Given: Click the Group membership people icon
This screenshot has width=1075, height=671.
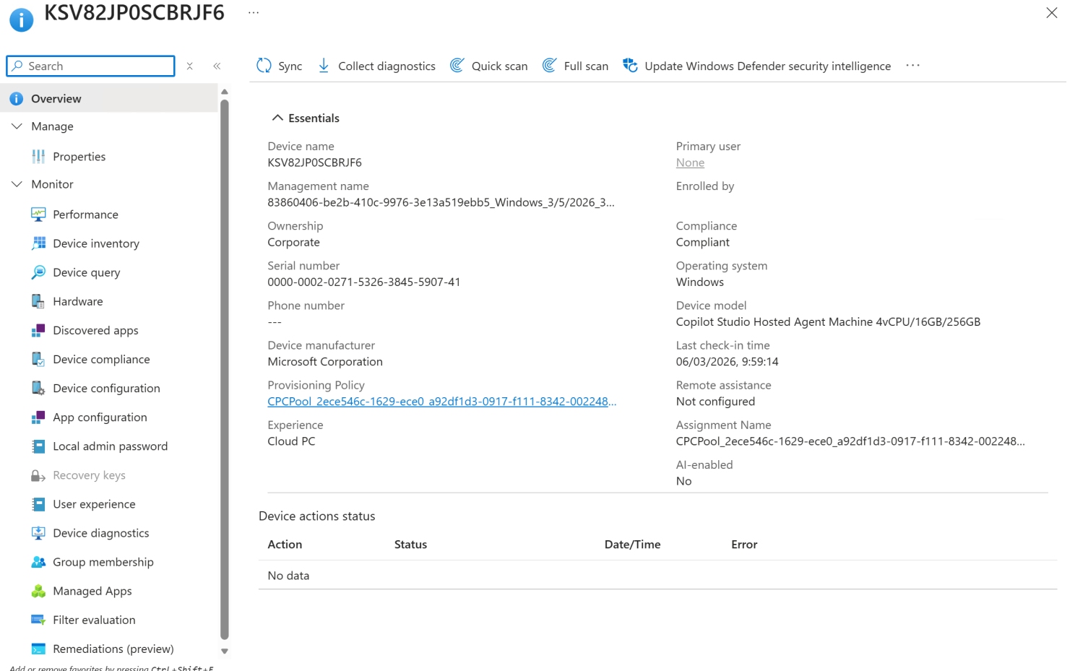Looking at the screenshot, I should click(38, 562).
